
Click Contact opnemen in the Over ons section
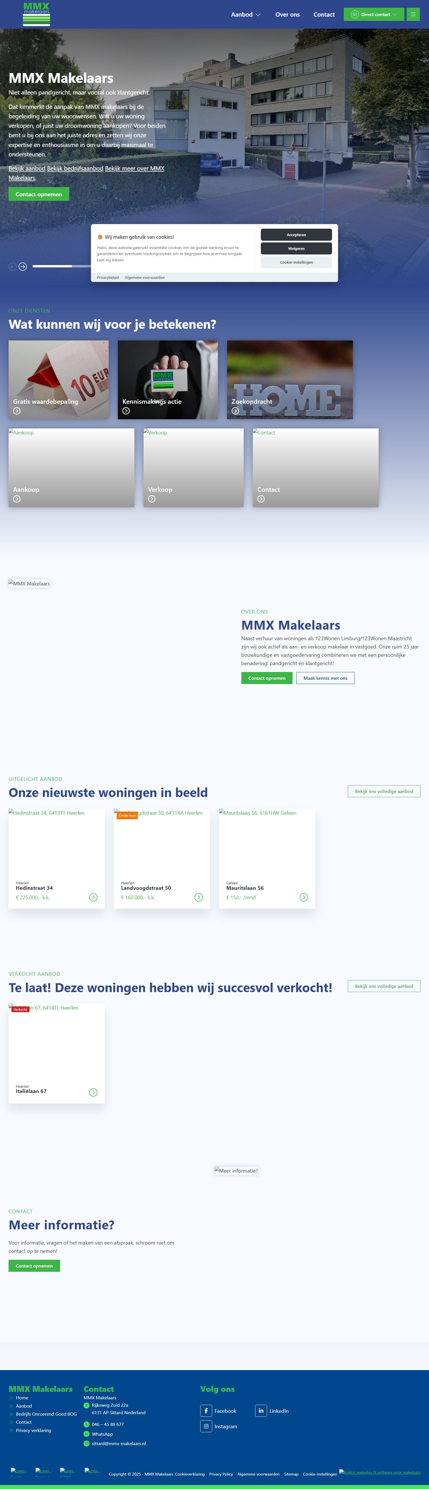(x=267, y=678)
